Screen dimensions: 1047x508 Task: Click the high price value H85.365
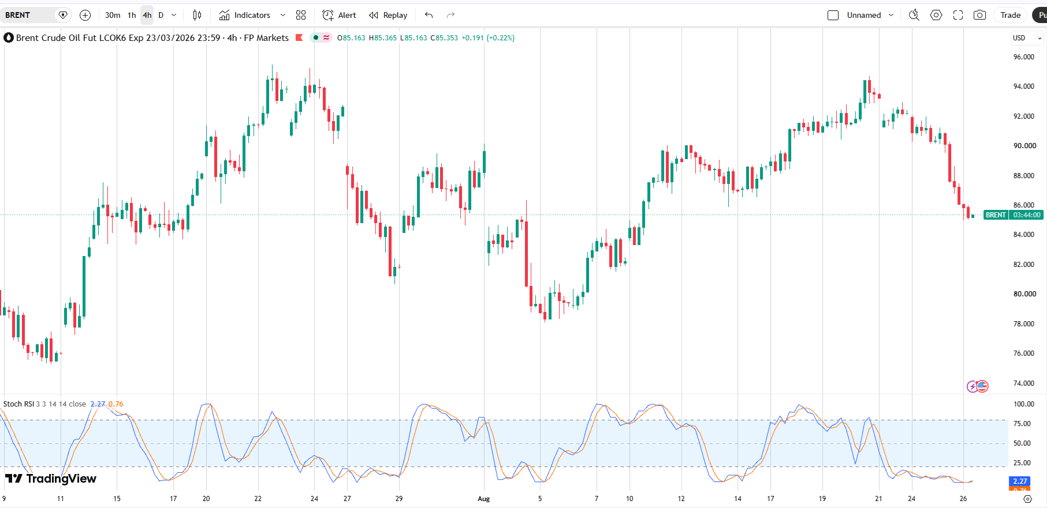point(383,38)
